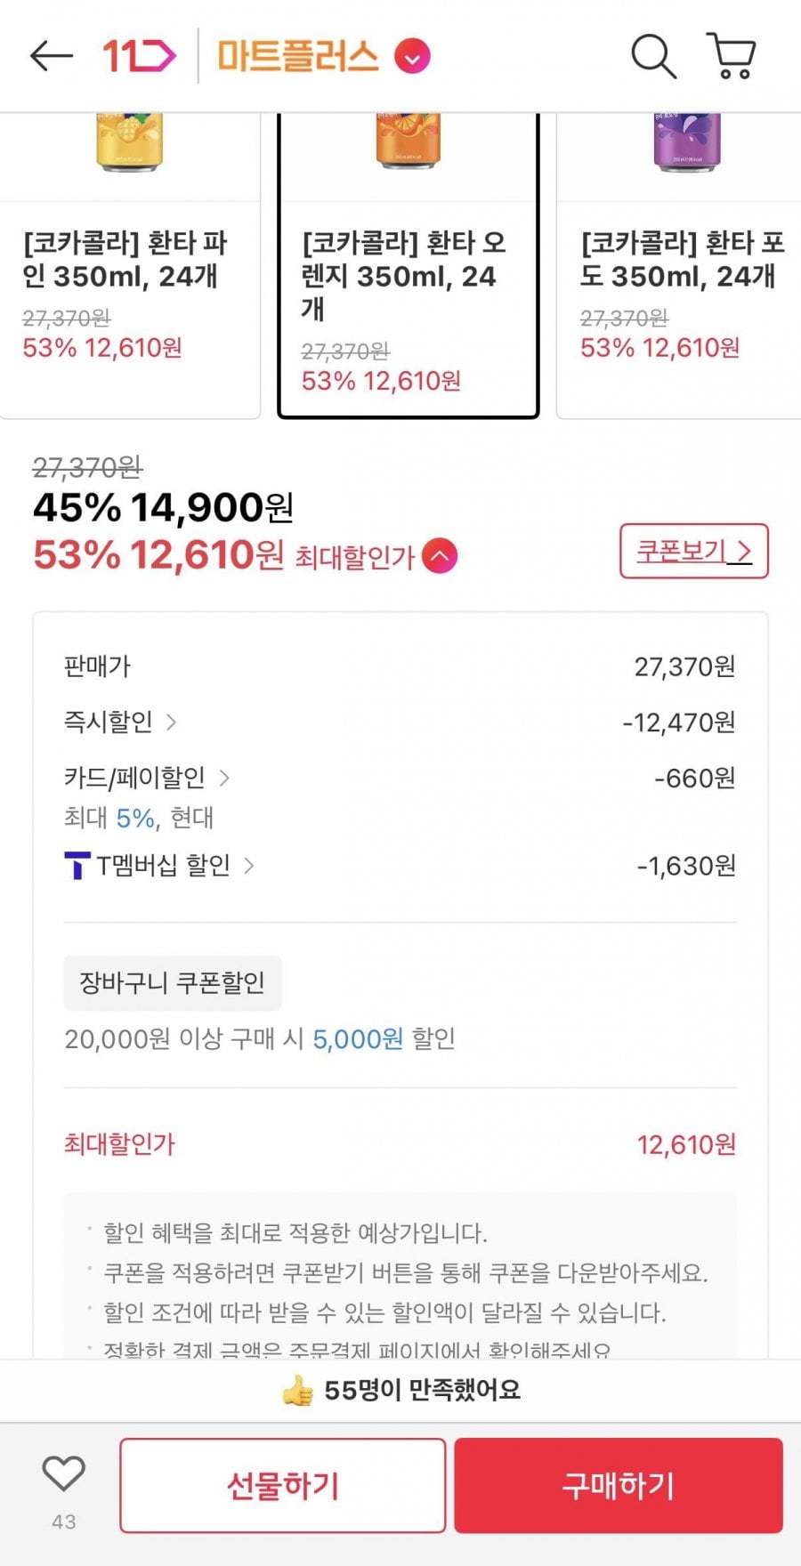Tap the search magnifier icon
Image resolution: width=801 pixels, height=1566 pixels.
(653, 56)
